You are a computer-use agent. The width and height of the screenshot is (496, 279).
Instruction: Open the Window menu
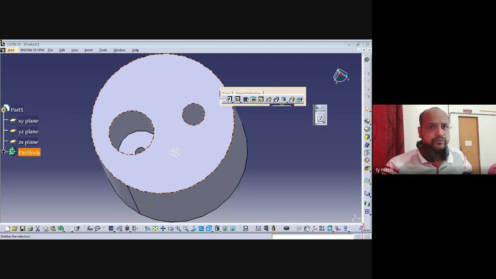(x=119, y=50)
